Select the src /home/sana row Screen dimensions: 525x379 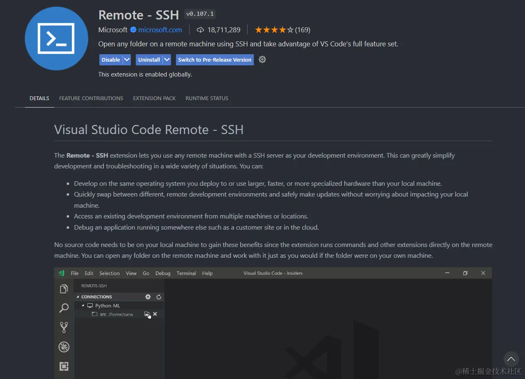119,314
